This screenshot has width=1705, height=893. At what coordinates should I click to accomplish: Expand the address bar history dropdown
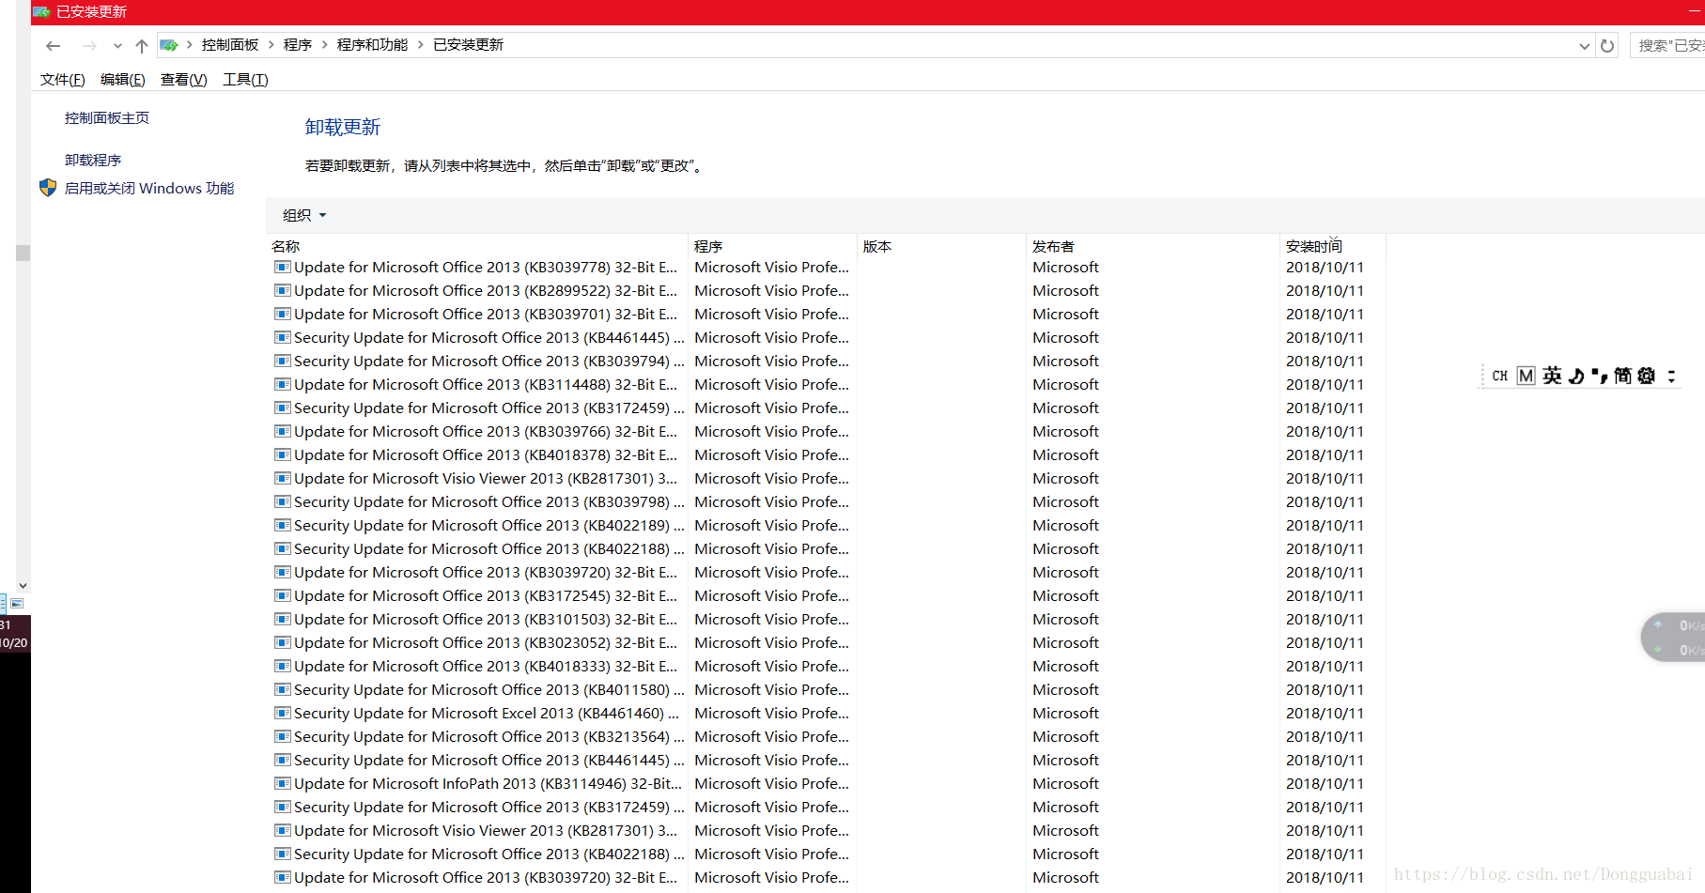1585,45
